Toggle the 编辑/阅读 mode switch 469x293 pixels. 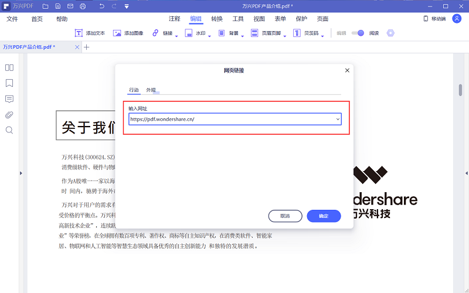(x=358, y=33)
